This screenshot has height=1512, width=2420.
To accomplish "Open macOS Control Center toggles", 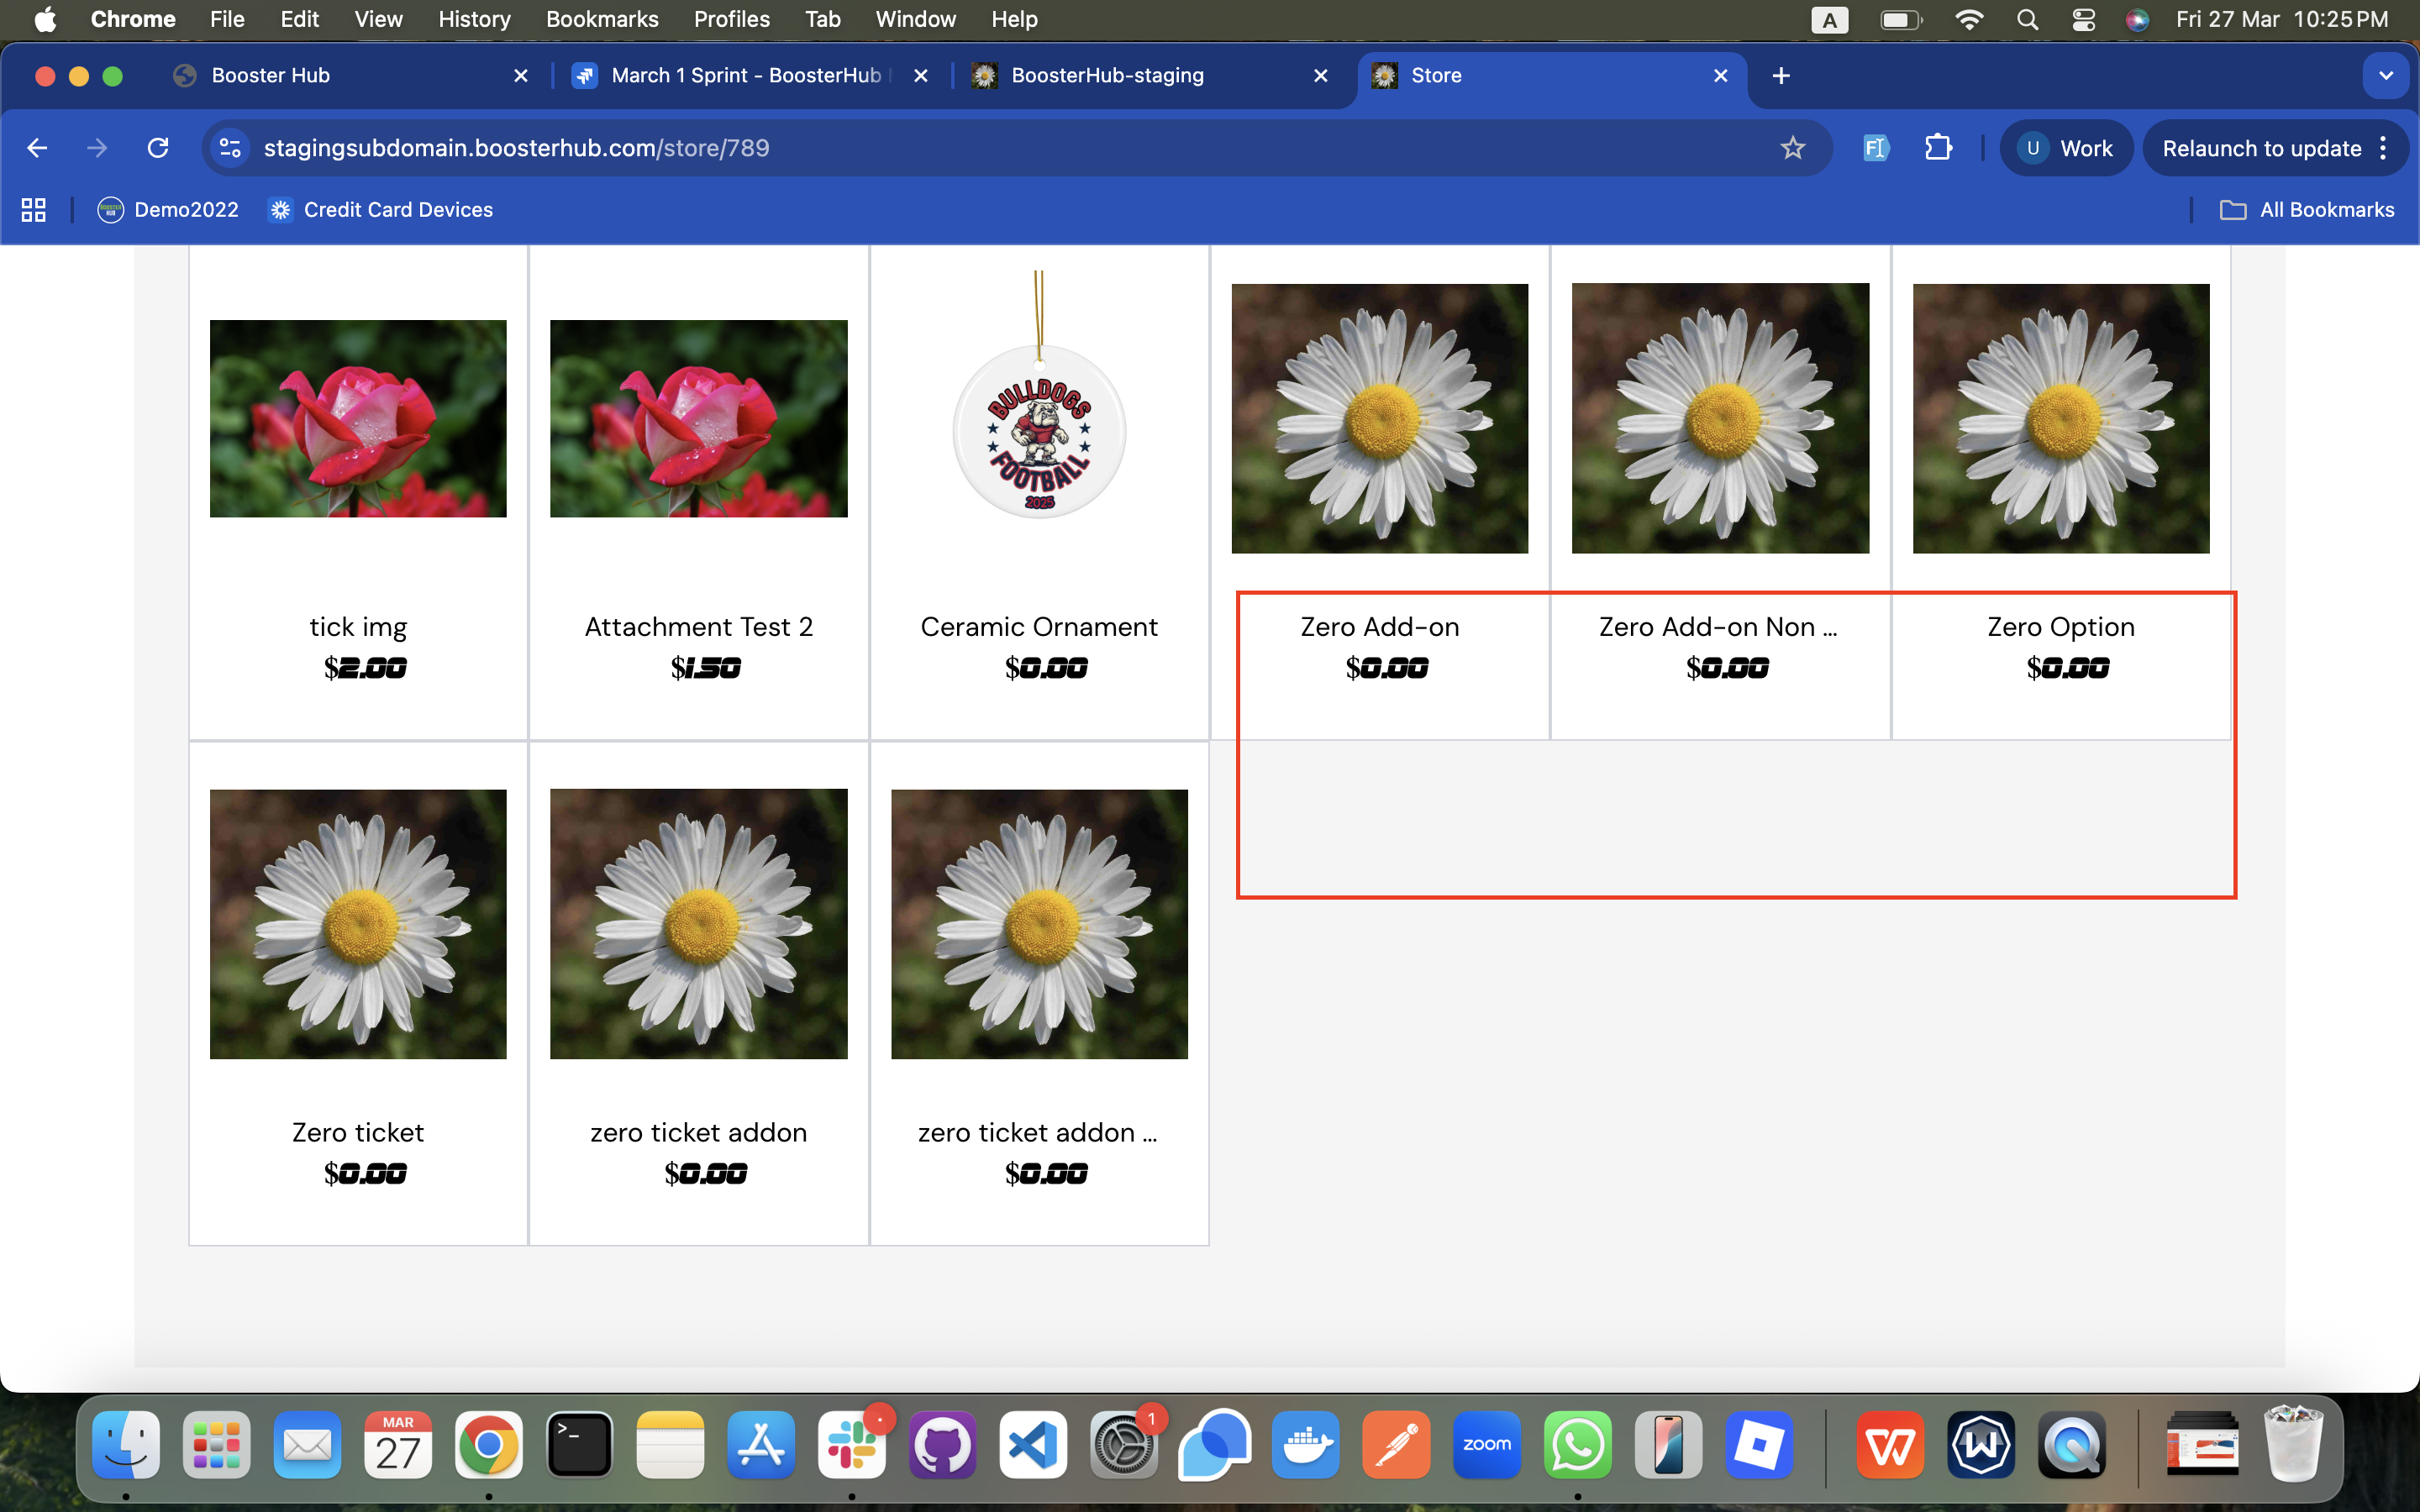I will (x=2083, y=20).
